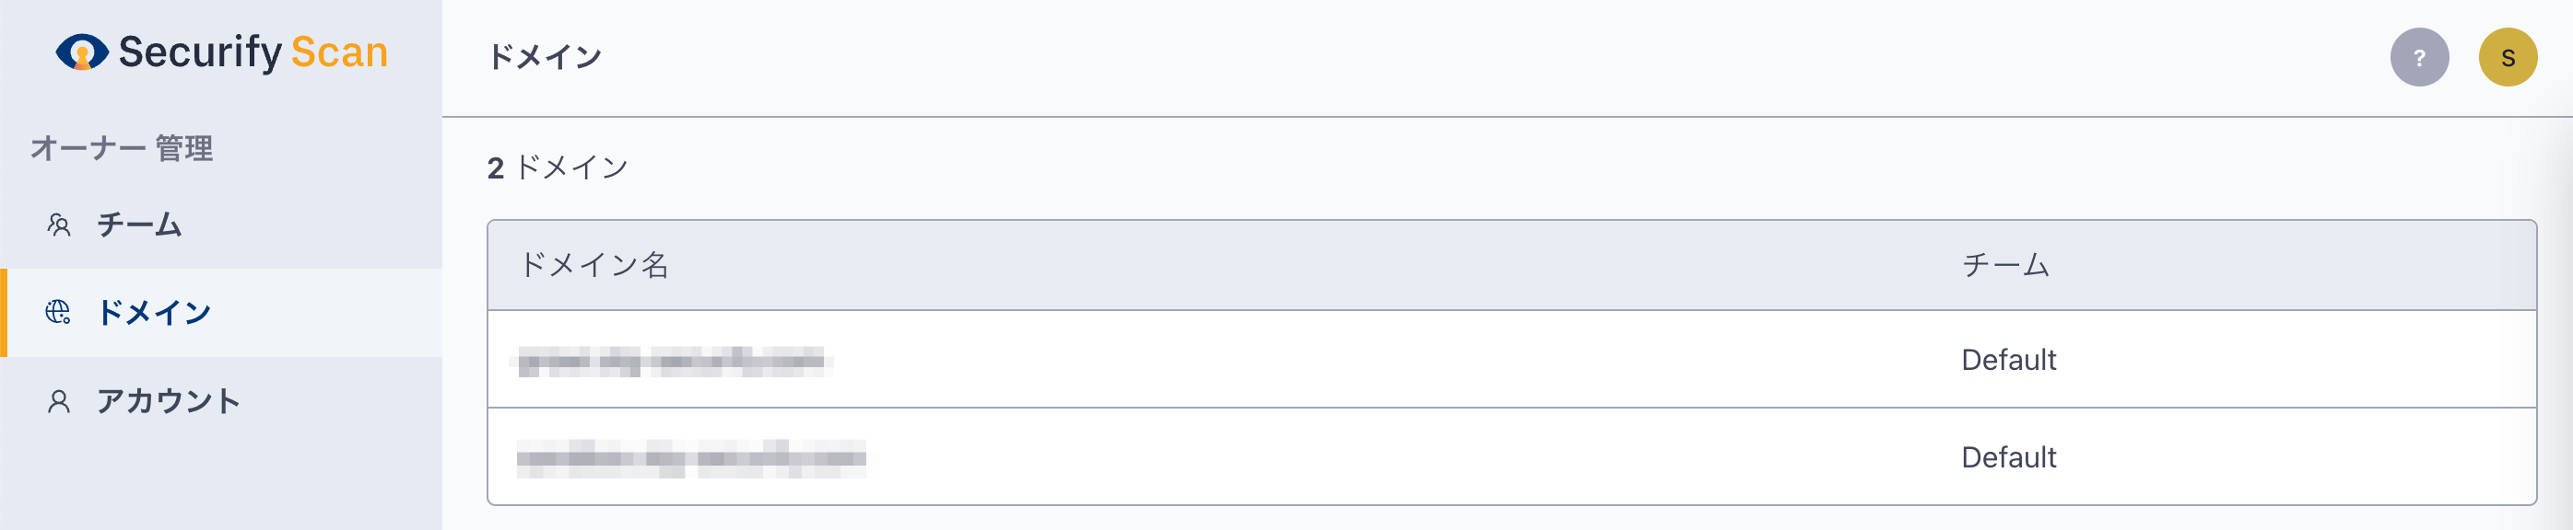Open the second blurred domain row
The width and height of the screenshot is (2573, 530).
(x=1511, y=457)
